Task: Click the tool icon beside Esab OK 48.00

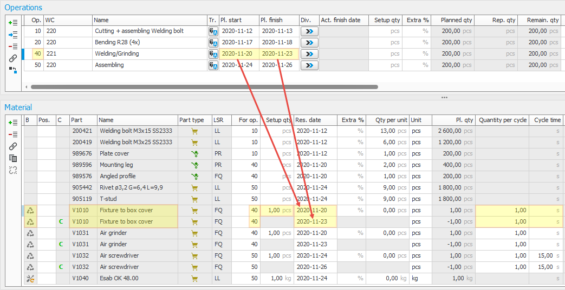Action: coord(30,279)
